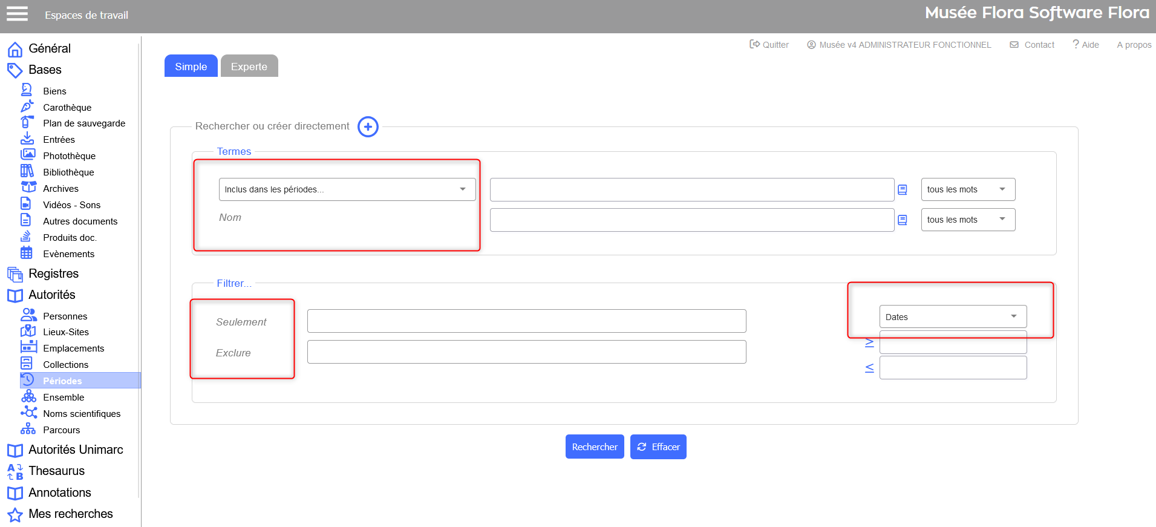Click the Lieux-Sites map icon

click(28, 332)
